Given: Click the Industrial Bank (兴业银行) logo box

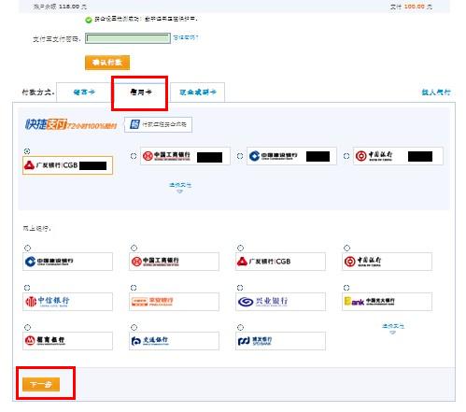Looking at the screenshot, I should point(280,302).
